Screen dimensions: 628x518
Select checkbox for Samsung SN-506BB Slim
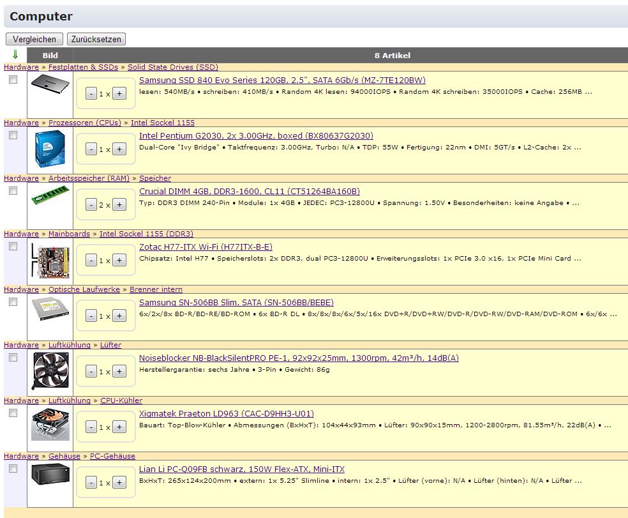point(13,302)
